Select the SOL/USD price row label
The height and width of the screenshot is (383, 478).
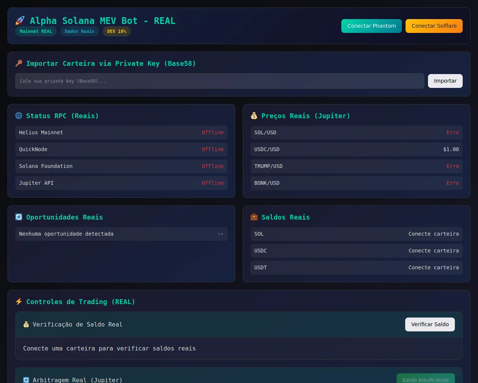(x=265, y=132)
